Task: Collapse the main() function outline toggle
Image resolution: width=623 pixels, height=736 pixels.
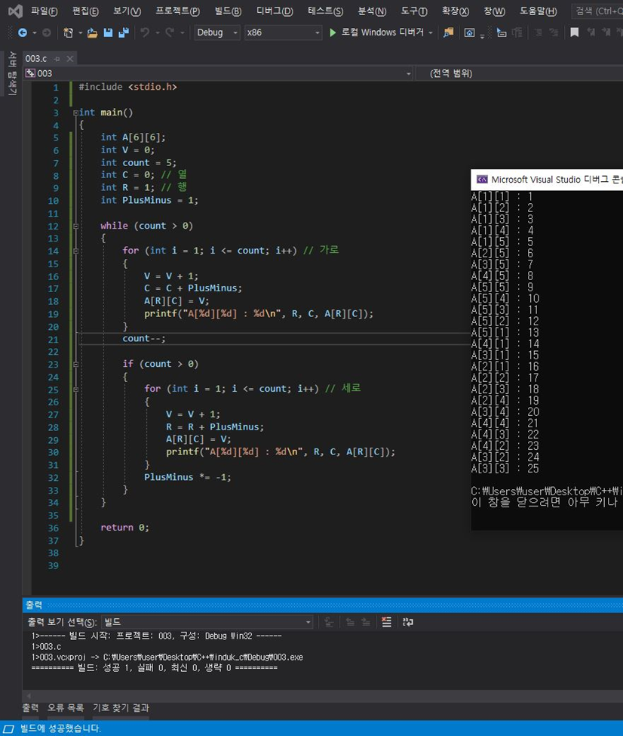Action: 75,112
